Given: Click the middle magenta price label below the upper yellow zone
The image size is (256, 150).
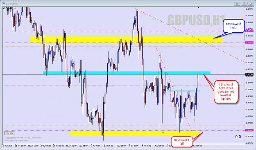Looking at the screenshot, I should click(x=249, y=43).
